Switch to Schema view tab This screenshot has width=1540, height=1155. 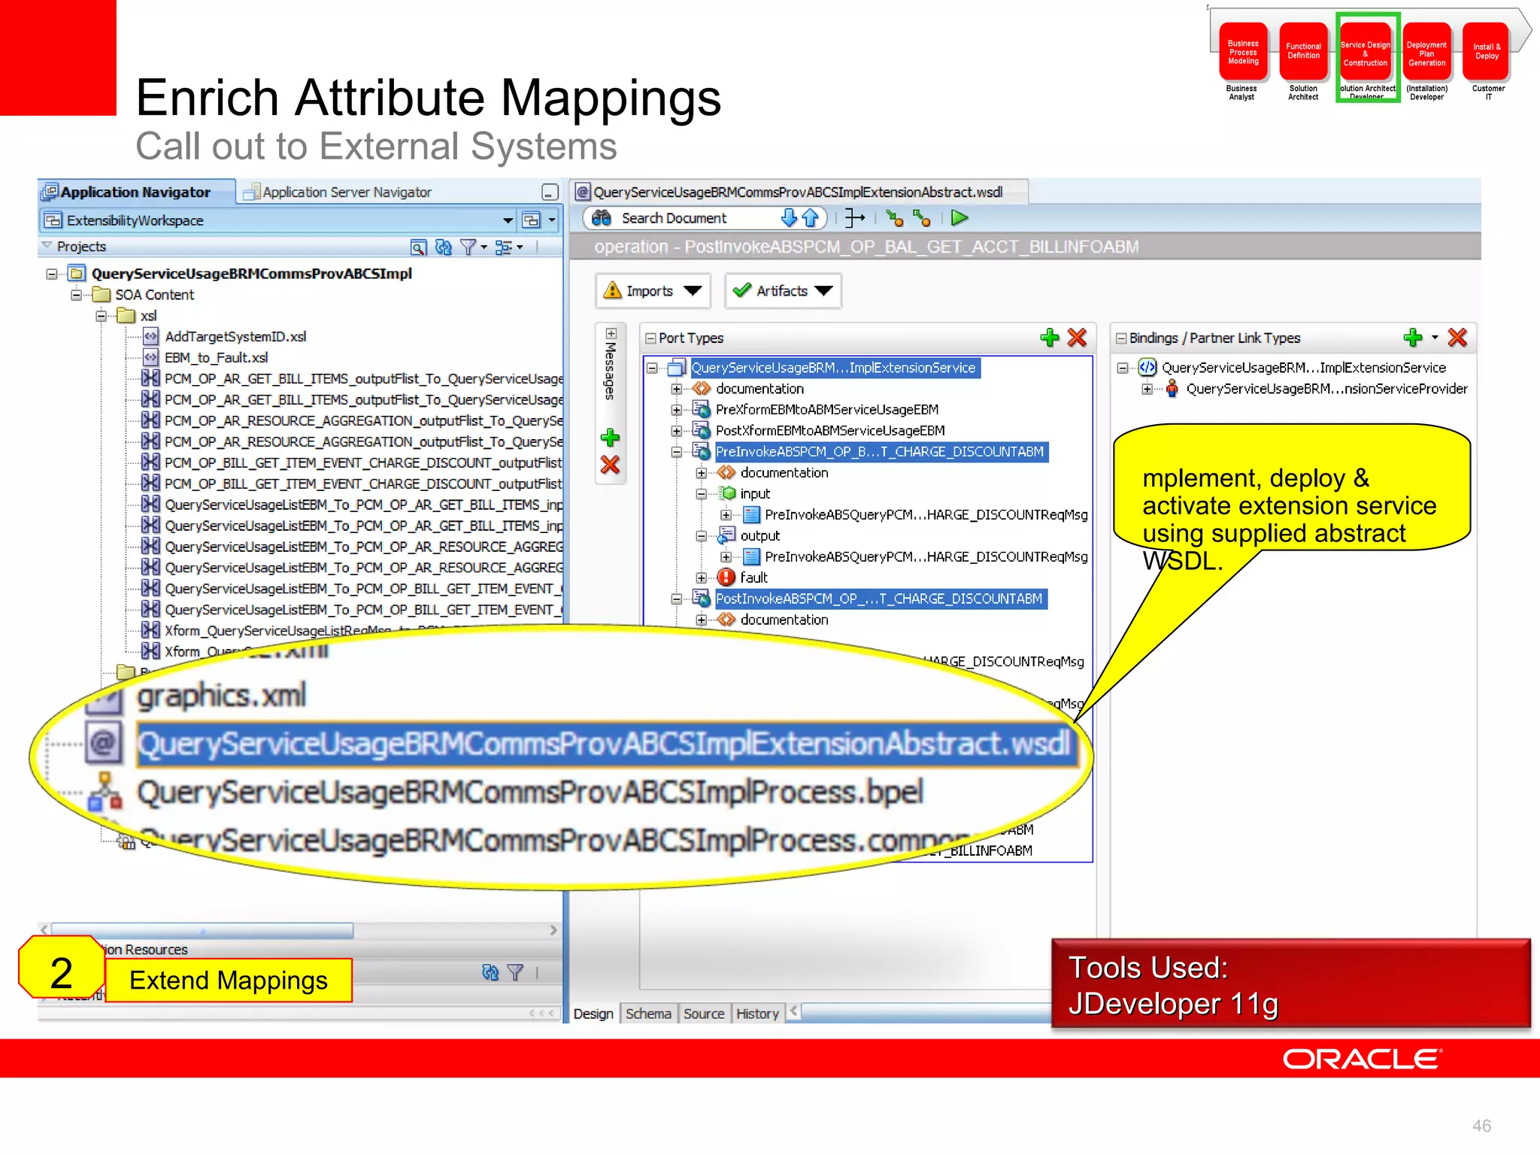648,1014
